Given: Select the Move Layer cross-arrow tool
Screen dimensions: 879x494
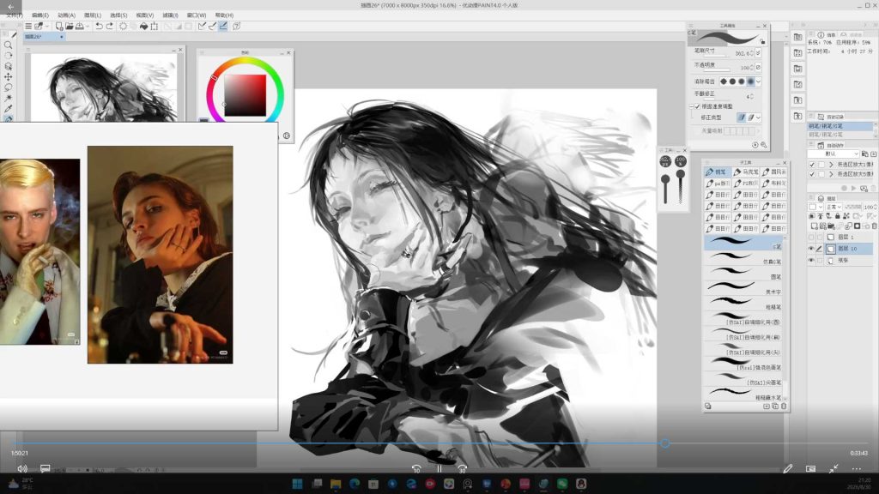Looking at the screenshot, I should (8, 76).
